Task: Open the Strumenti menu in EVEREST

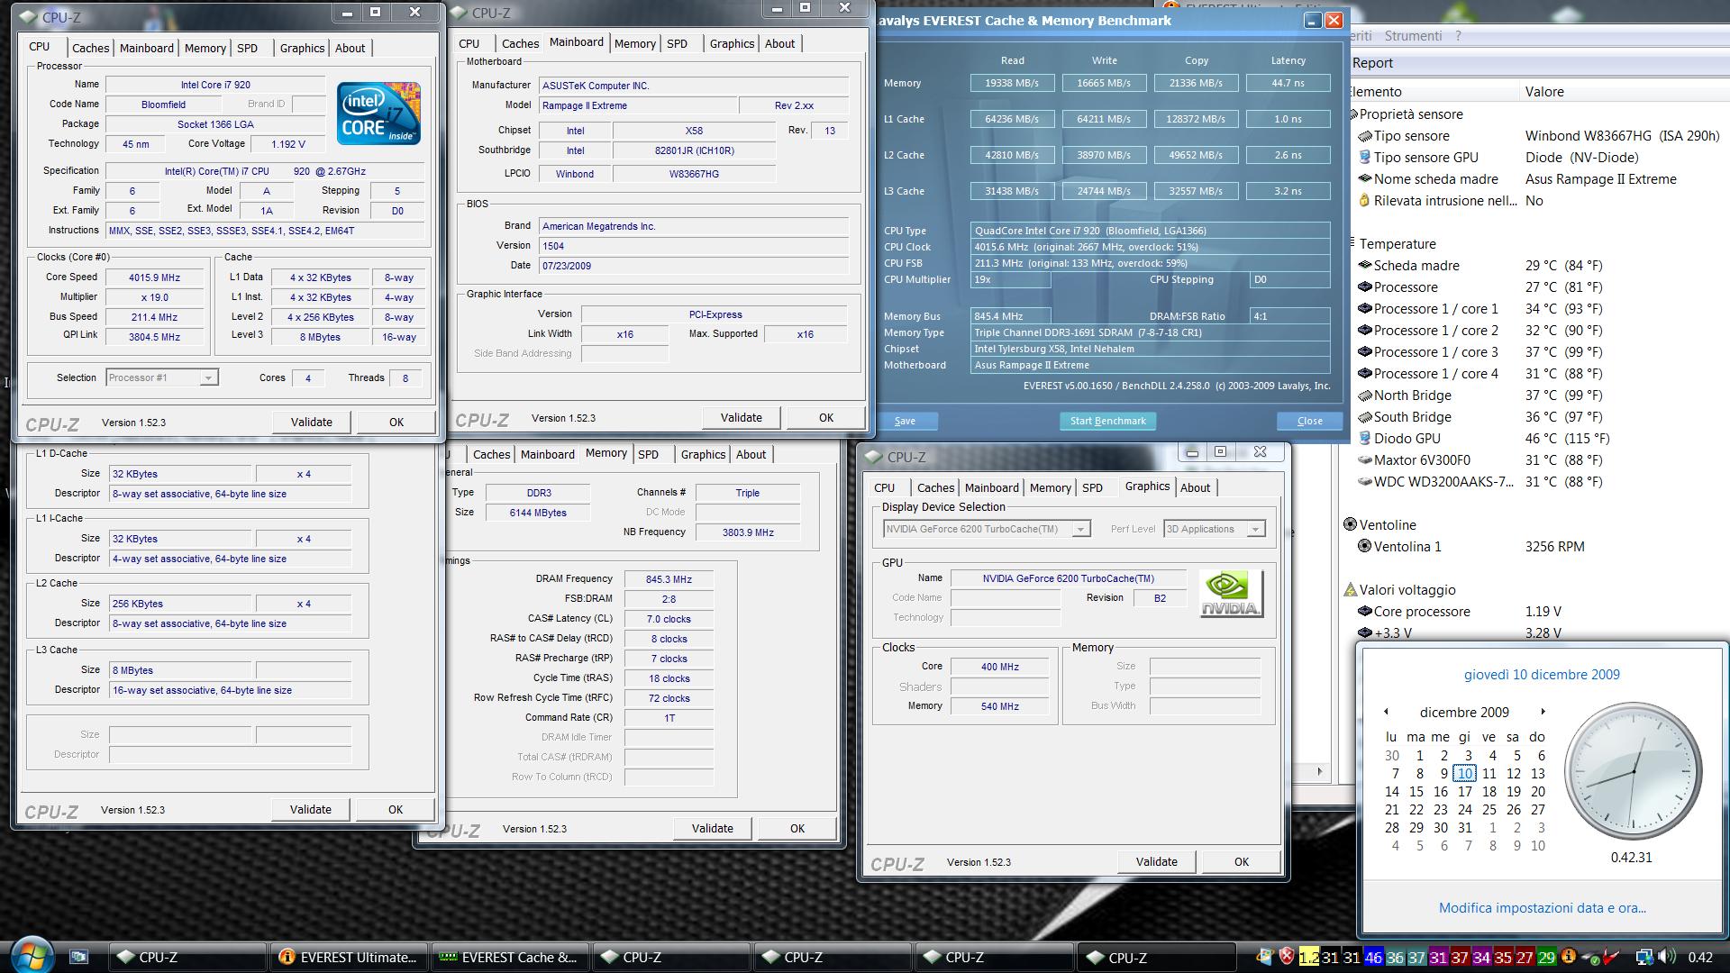Action: coord(1413,36)
